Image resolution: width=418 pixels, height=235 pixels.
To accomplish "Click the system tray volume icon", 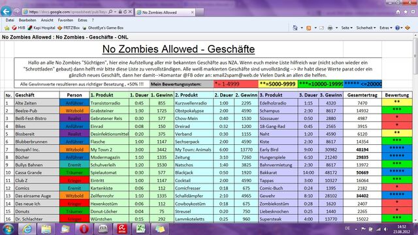I will [x=386, y=229].
